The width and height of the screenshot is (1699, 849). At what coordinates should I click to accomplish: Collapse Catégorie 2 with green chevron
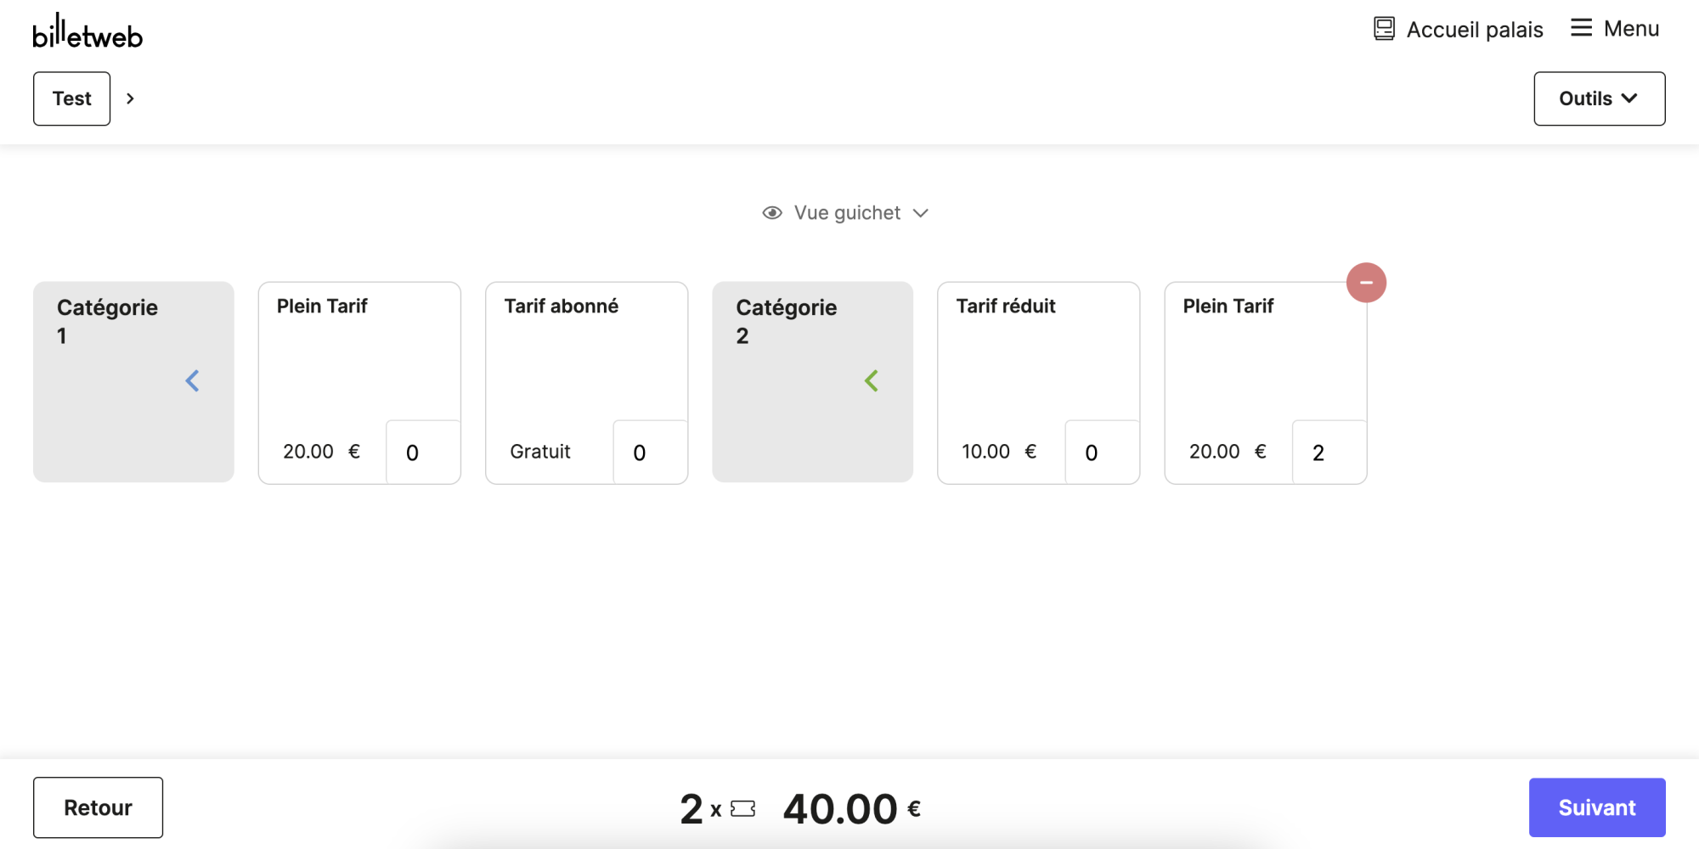872,381
